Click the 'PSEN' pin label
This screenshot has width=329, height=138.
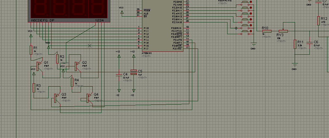[x=147, y=10]
